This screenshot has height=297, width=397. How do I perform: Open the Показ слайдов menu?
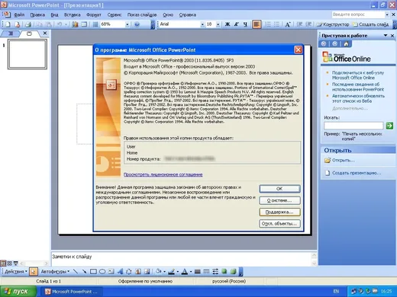(x=142, y=14)
